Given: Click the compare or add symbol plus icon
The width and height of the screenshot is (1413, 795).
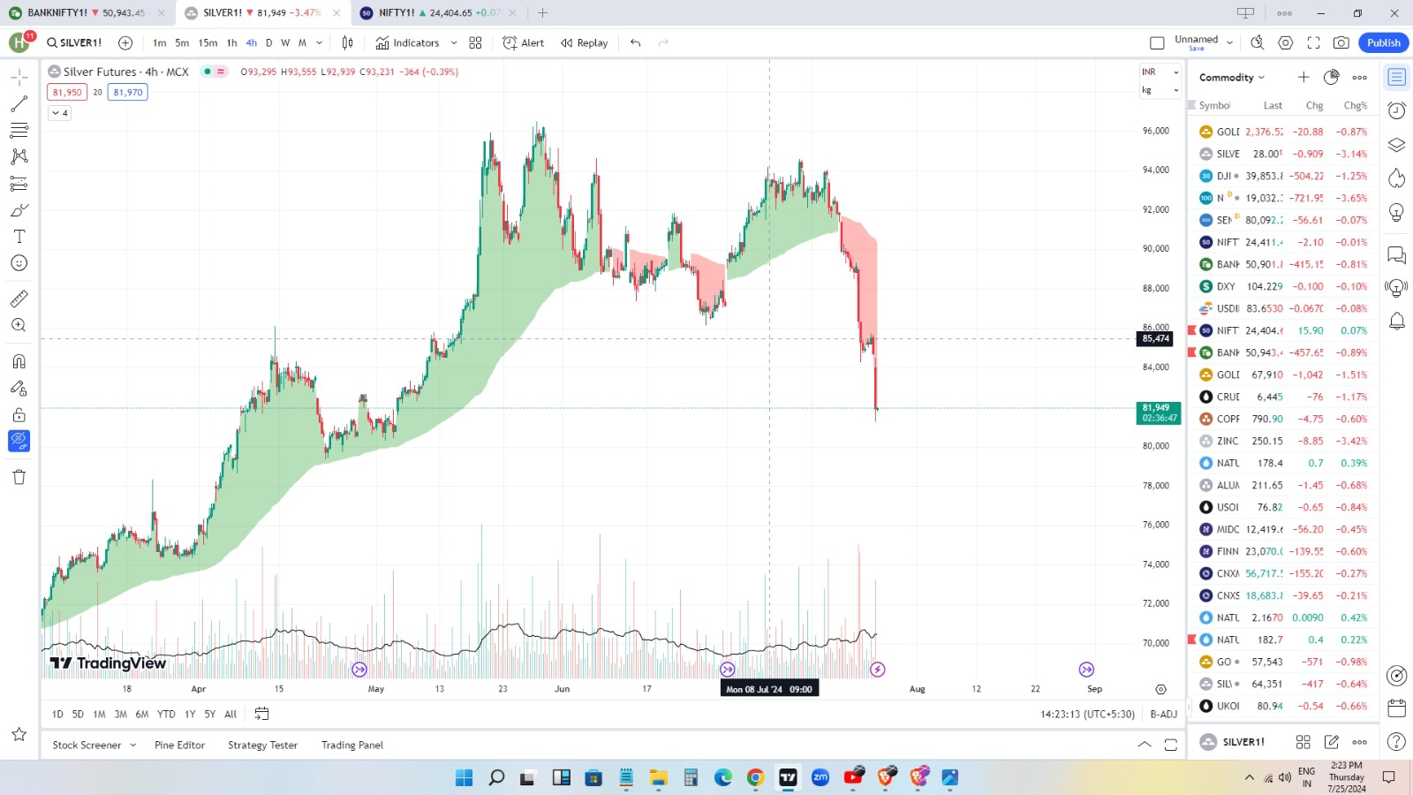Looking at the screenshot, I should 125,42.
